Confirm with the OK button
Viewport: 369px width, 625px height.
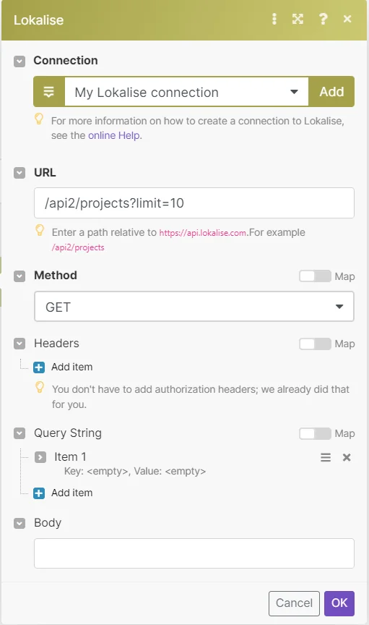point(339,603)
